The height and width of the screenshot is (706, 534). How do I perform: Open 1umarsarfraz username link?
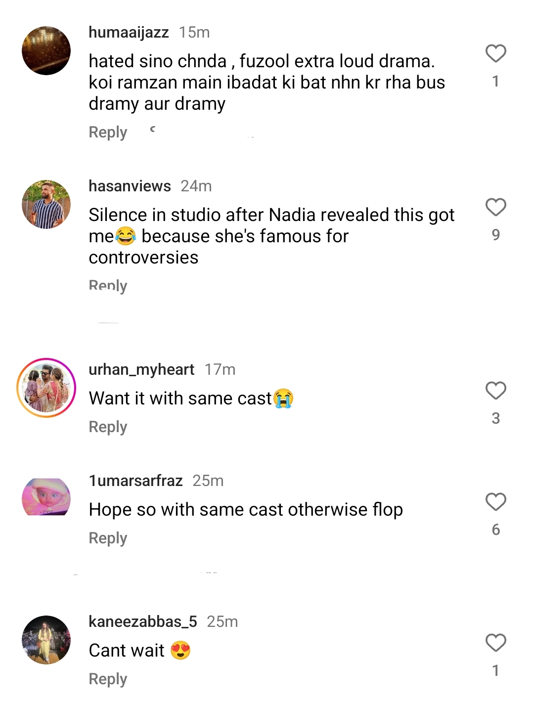coord(135,481)
